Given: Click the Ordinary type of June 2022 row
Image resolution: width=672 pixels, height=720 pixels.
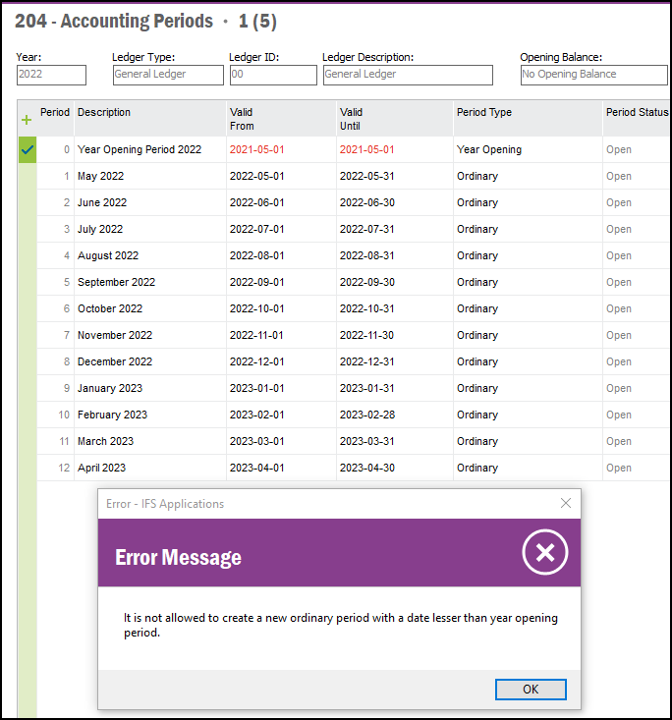Looking at the screenshot, I should pyautogui.click(x=477, y=202).
